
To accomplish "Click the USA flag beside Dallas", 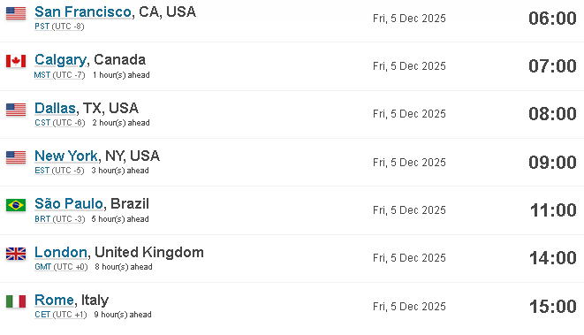I will [16, 110].
